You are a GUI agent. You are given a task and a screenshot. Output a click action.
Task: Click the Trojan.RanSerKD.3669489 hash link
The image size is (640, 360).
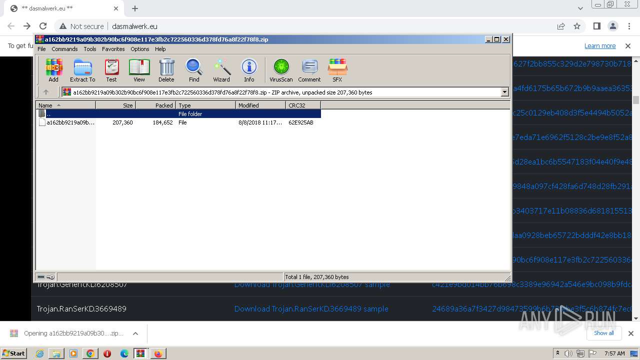point(532,308)
